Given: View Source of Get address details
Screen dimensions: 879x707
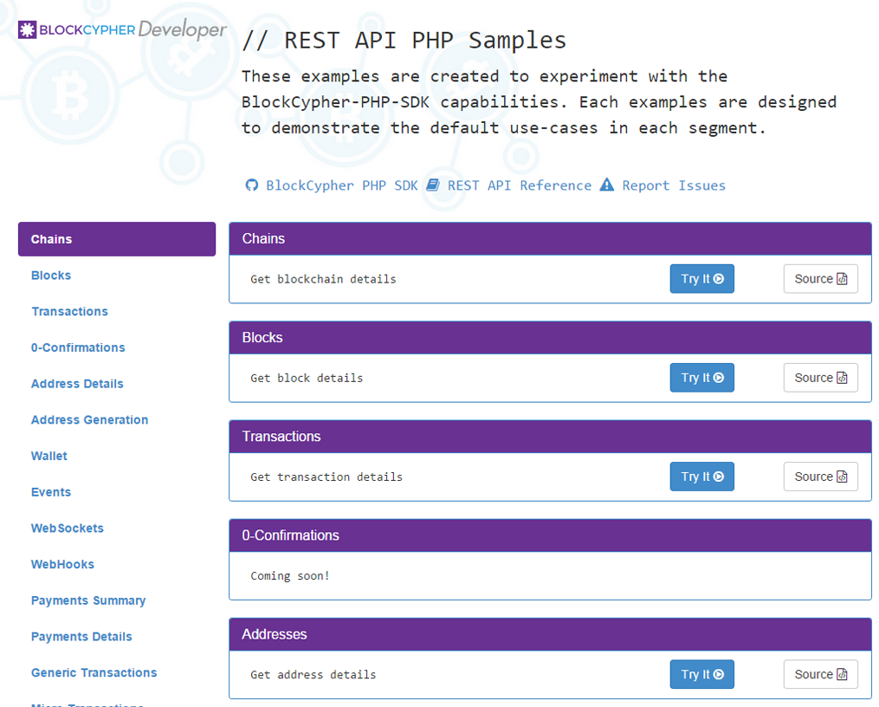Looking at the screenshot, I should [820, 674].
